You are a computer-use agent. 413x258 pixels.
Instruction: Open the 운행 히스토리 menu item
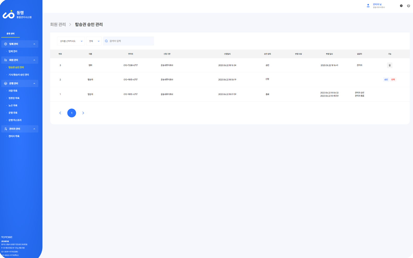(x=15, y=120)
